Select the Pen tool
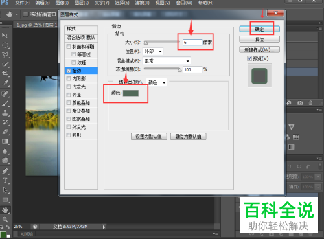This screenshot has width=324, height=239. point(5,171)
